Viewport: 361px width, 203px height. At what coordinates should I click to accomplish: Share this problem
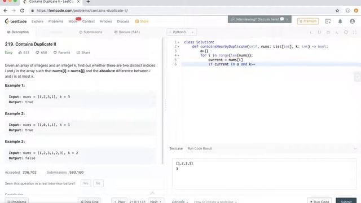click(83, 52)
